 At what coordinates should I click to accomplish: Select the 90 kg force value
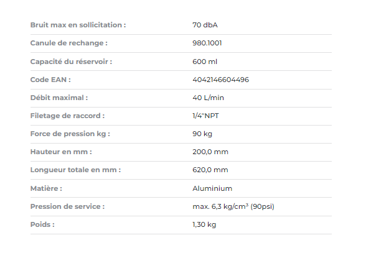pos(202,134)
